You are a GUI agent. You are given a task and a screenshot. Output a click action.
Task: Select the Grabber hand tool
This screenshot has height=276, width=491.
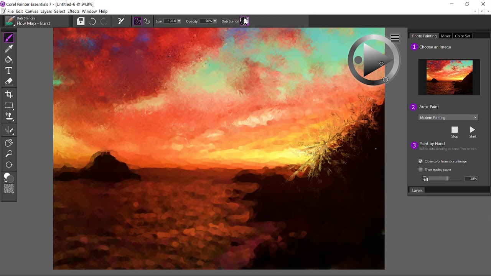(x=9, y=142)
